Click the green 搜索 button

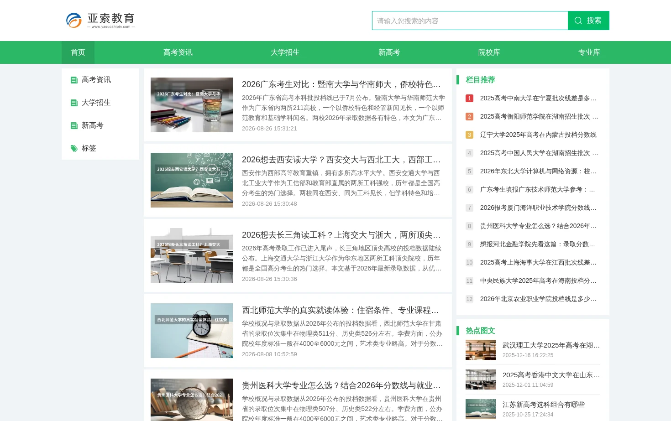coord(588,21)
